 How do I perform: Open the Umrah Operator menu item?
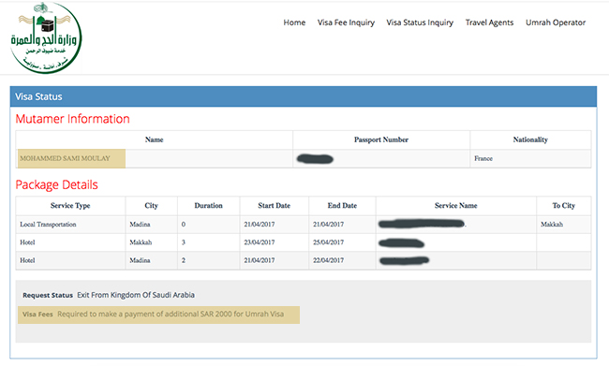click(556, 22)
